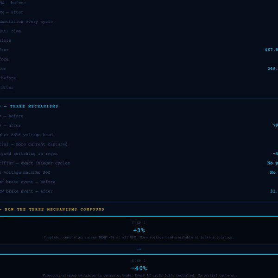Select the 246. value at right edge
278x278 pixels.
click(273, 69)
